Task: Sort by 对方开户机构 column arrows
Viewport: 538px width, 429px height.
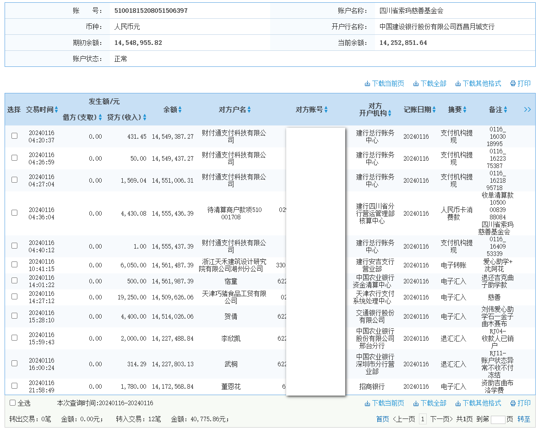Action: coord(390,113)
